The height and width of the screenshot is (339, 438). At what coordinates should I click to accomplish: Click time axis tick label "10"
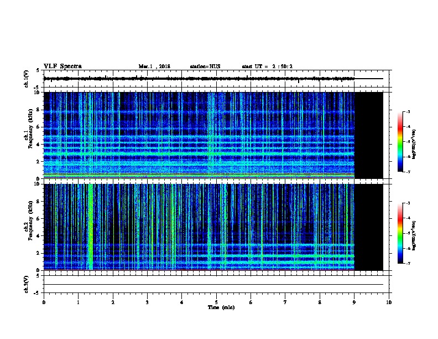(x=389, y=302)
